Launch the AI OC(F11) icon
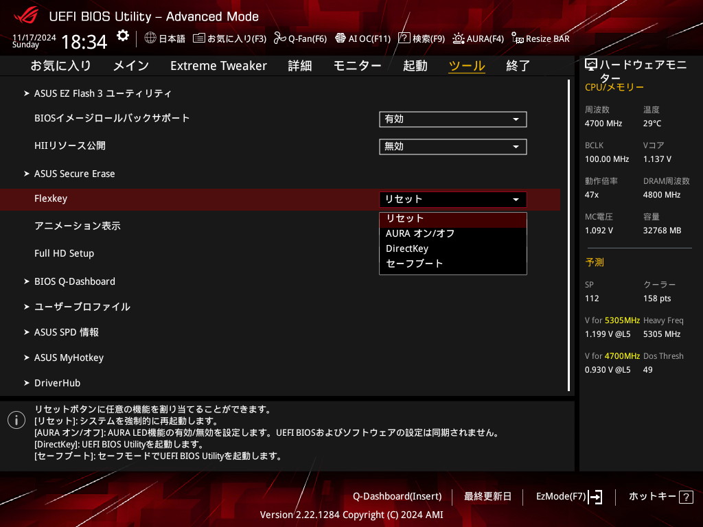Viewport: 703px width, 527px height. click(341, 38)
